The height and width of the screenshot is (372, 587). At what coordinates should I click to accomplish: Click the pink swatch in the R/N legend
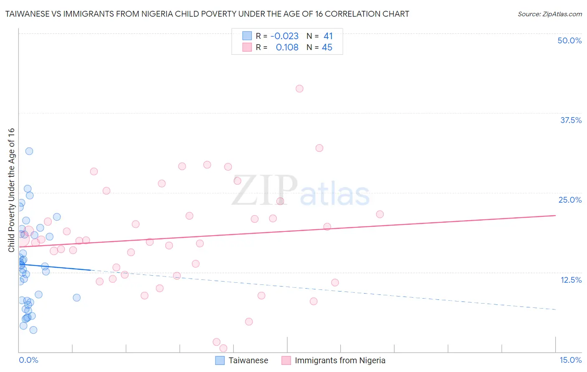(247, 48)
